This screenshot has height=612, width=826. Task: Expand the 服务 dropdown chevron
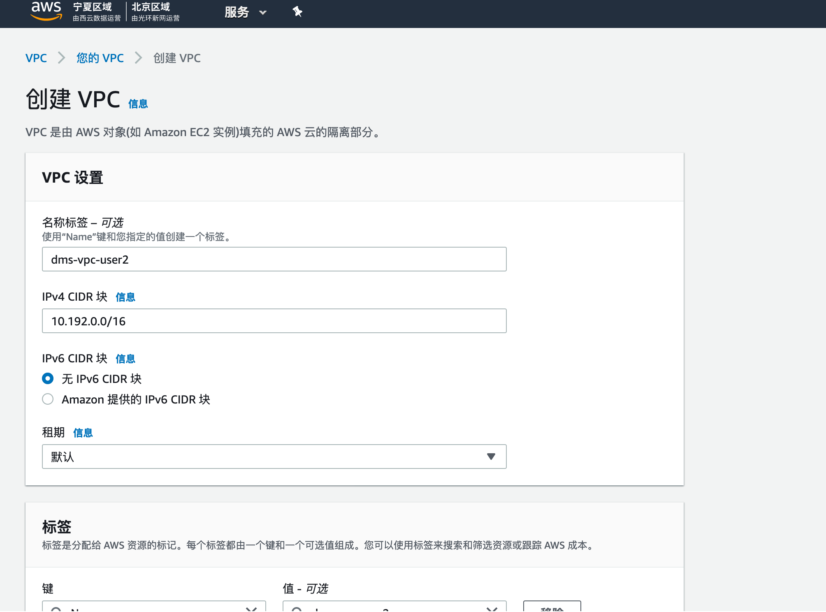pos(262,13)
